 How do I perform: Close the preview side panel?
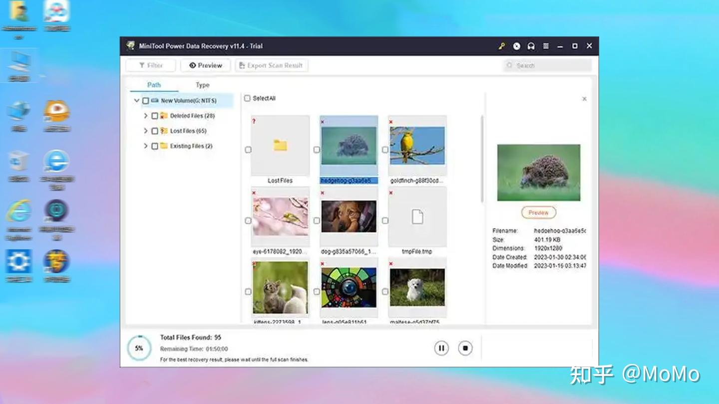coord(584,99)
